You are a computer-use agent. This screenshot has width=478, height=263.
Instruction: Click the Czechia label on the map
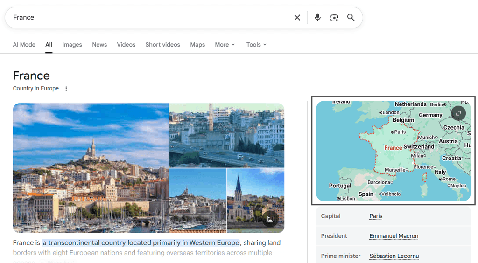coord(454,128)
